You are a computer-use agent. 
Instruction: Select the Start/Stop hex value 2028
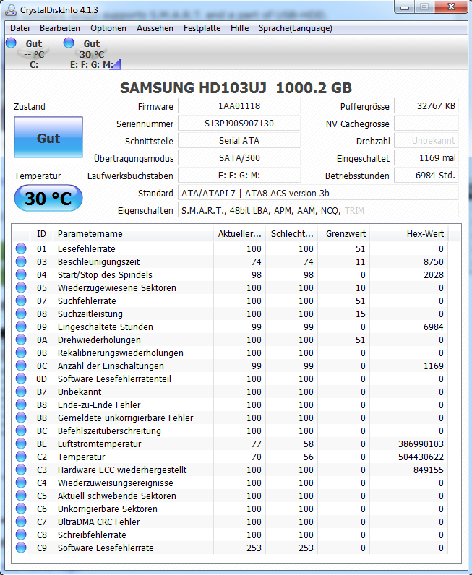[x=434, y=275]
